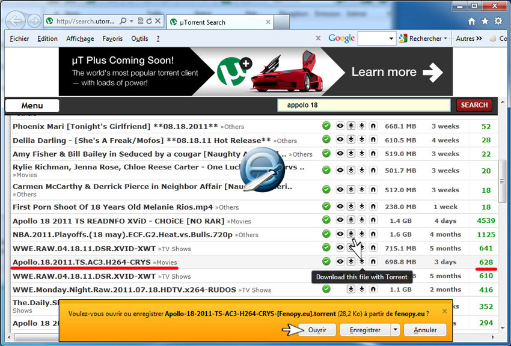Viewport: 511px width, 346px height.
Task: Open the dropdown arrow next to Enregistrer
Action: pyautogui.click(x=396, y=330)
